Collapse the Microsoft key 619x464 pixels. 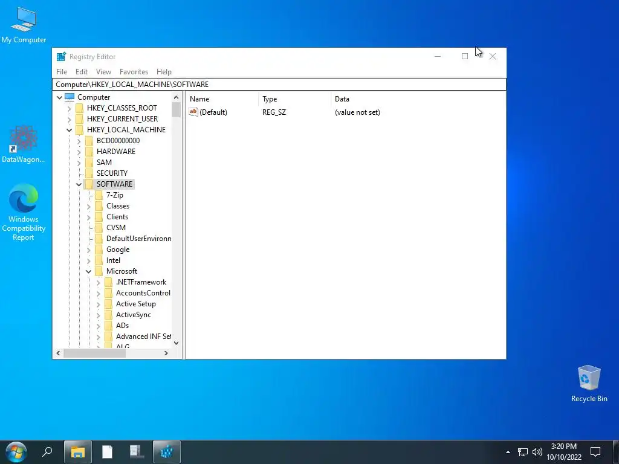pos(88,271)
